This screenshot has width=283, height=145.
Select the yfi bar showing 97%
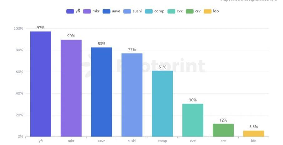(x=41, y=84)
